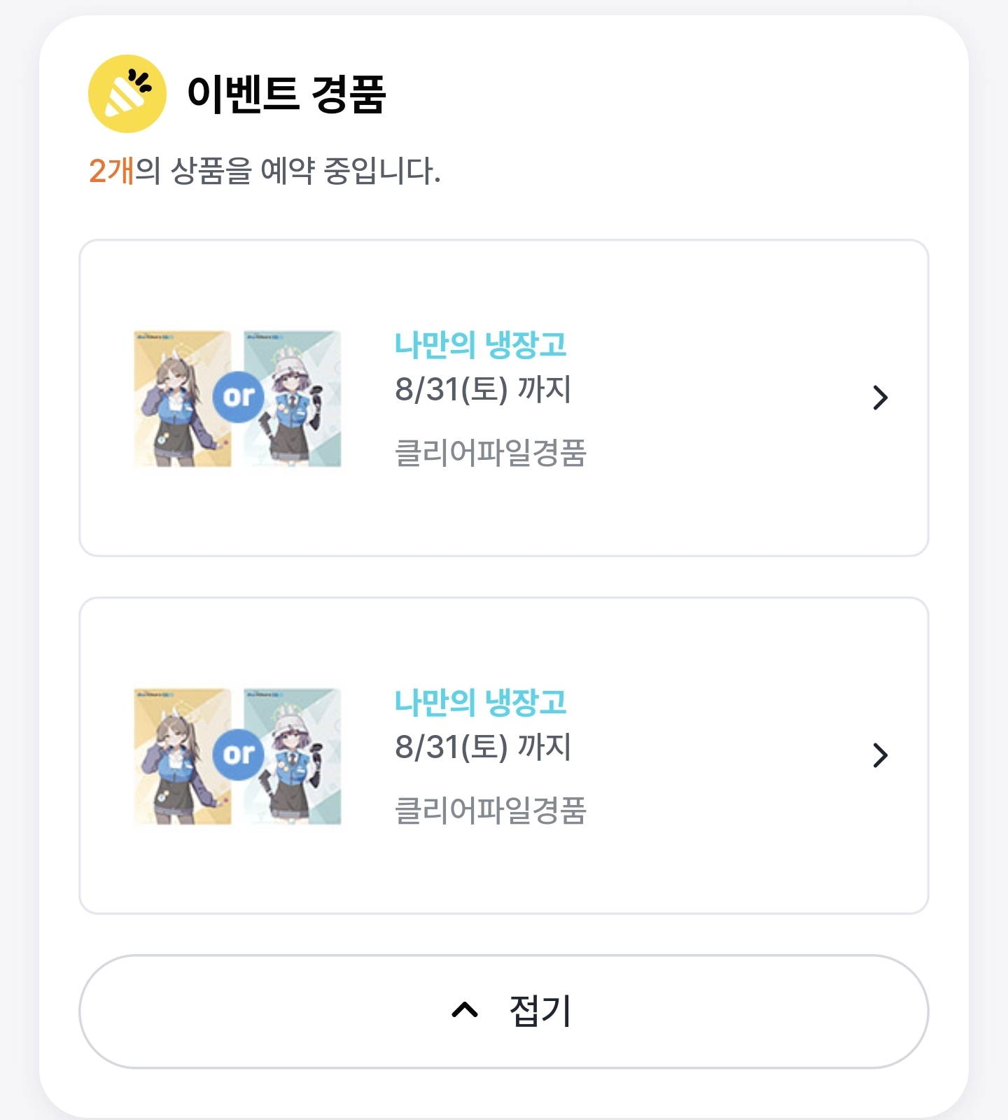Tap the second card's 클리어파일경품 label
The width and height of the screenshot is (1008, 1120).
491,810
